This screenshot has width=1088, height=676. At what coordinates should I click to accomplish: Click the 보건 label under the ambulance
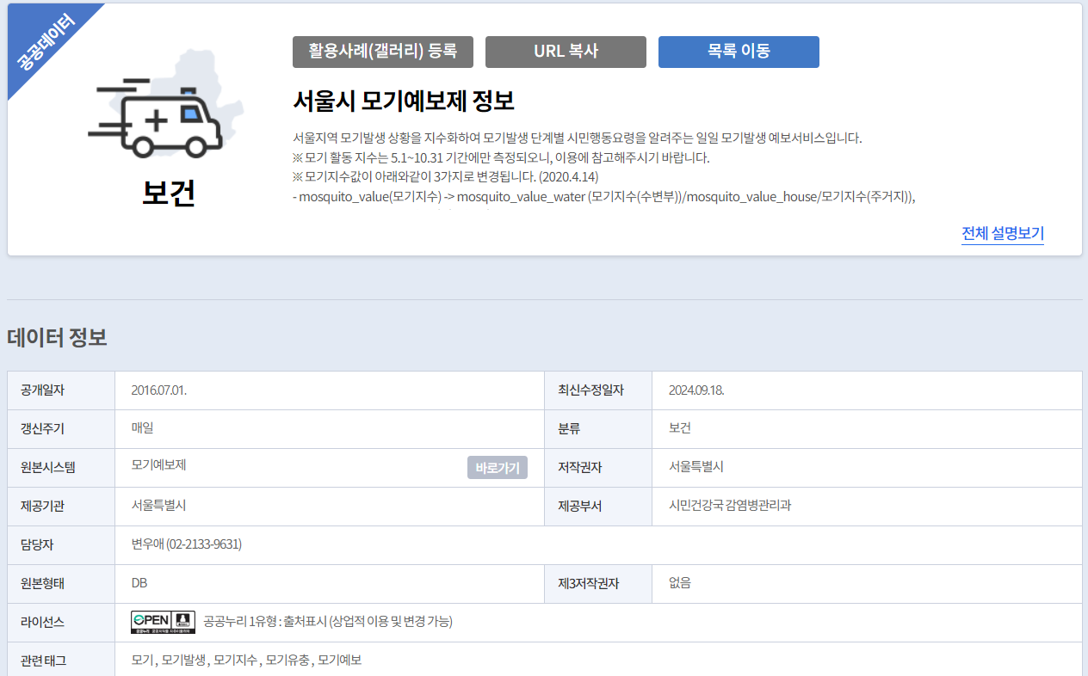(x=169, y=194)
